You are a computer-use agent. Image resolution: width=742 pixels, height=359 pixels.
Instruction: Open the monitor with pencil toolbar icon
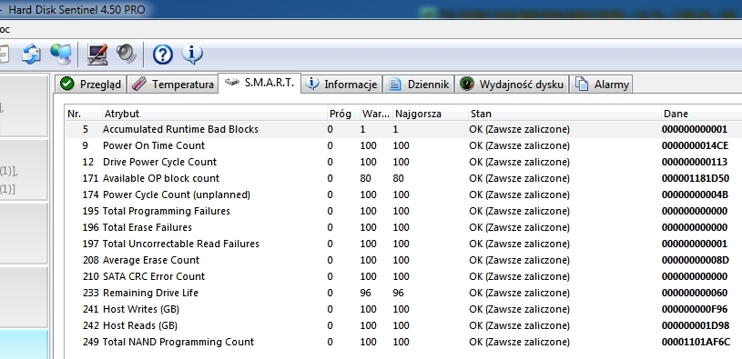97,55
